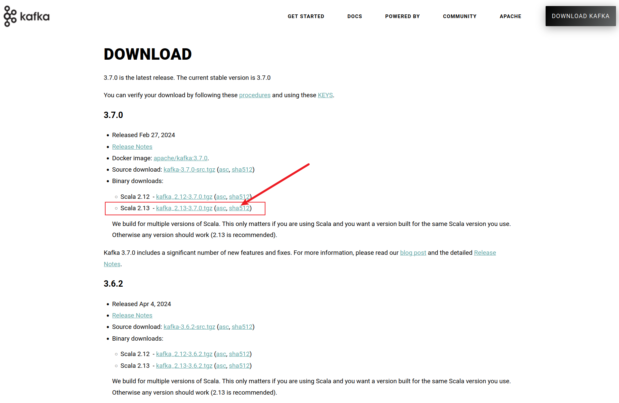The width and height of the screenshot is (619, 403).
Task: Open Release Notes for version 3.7.0
Action: tap(132, 147)
